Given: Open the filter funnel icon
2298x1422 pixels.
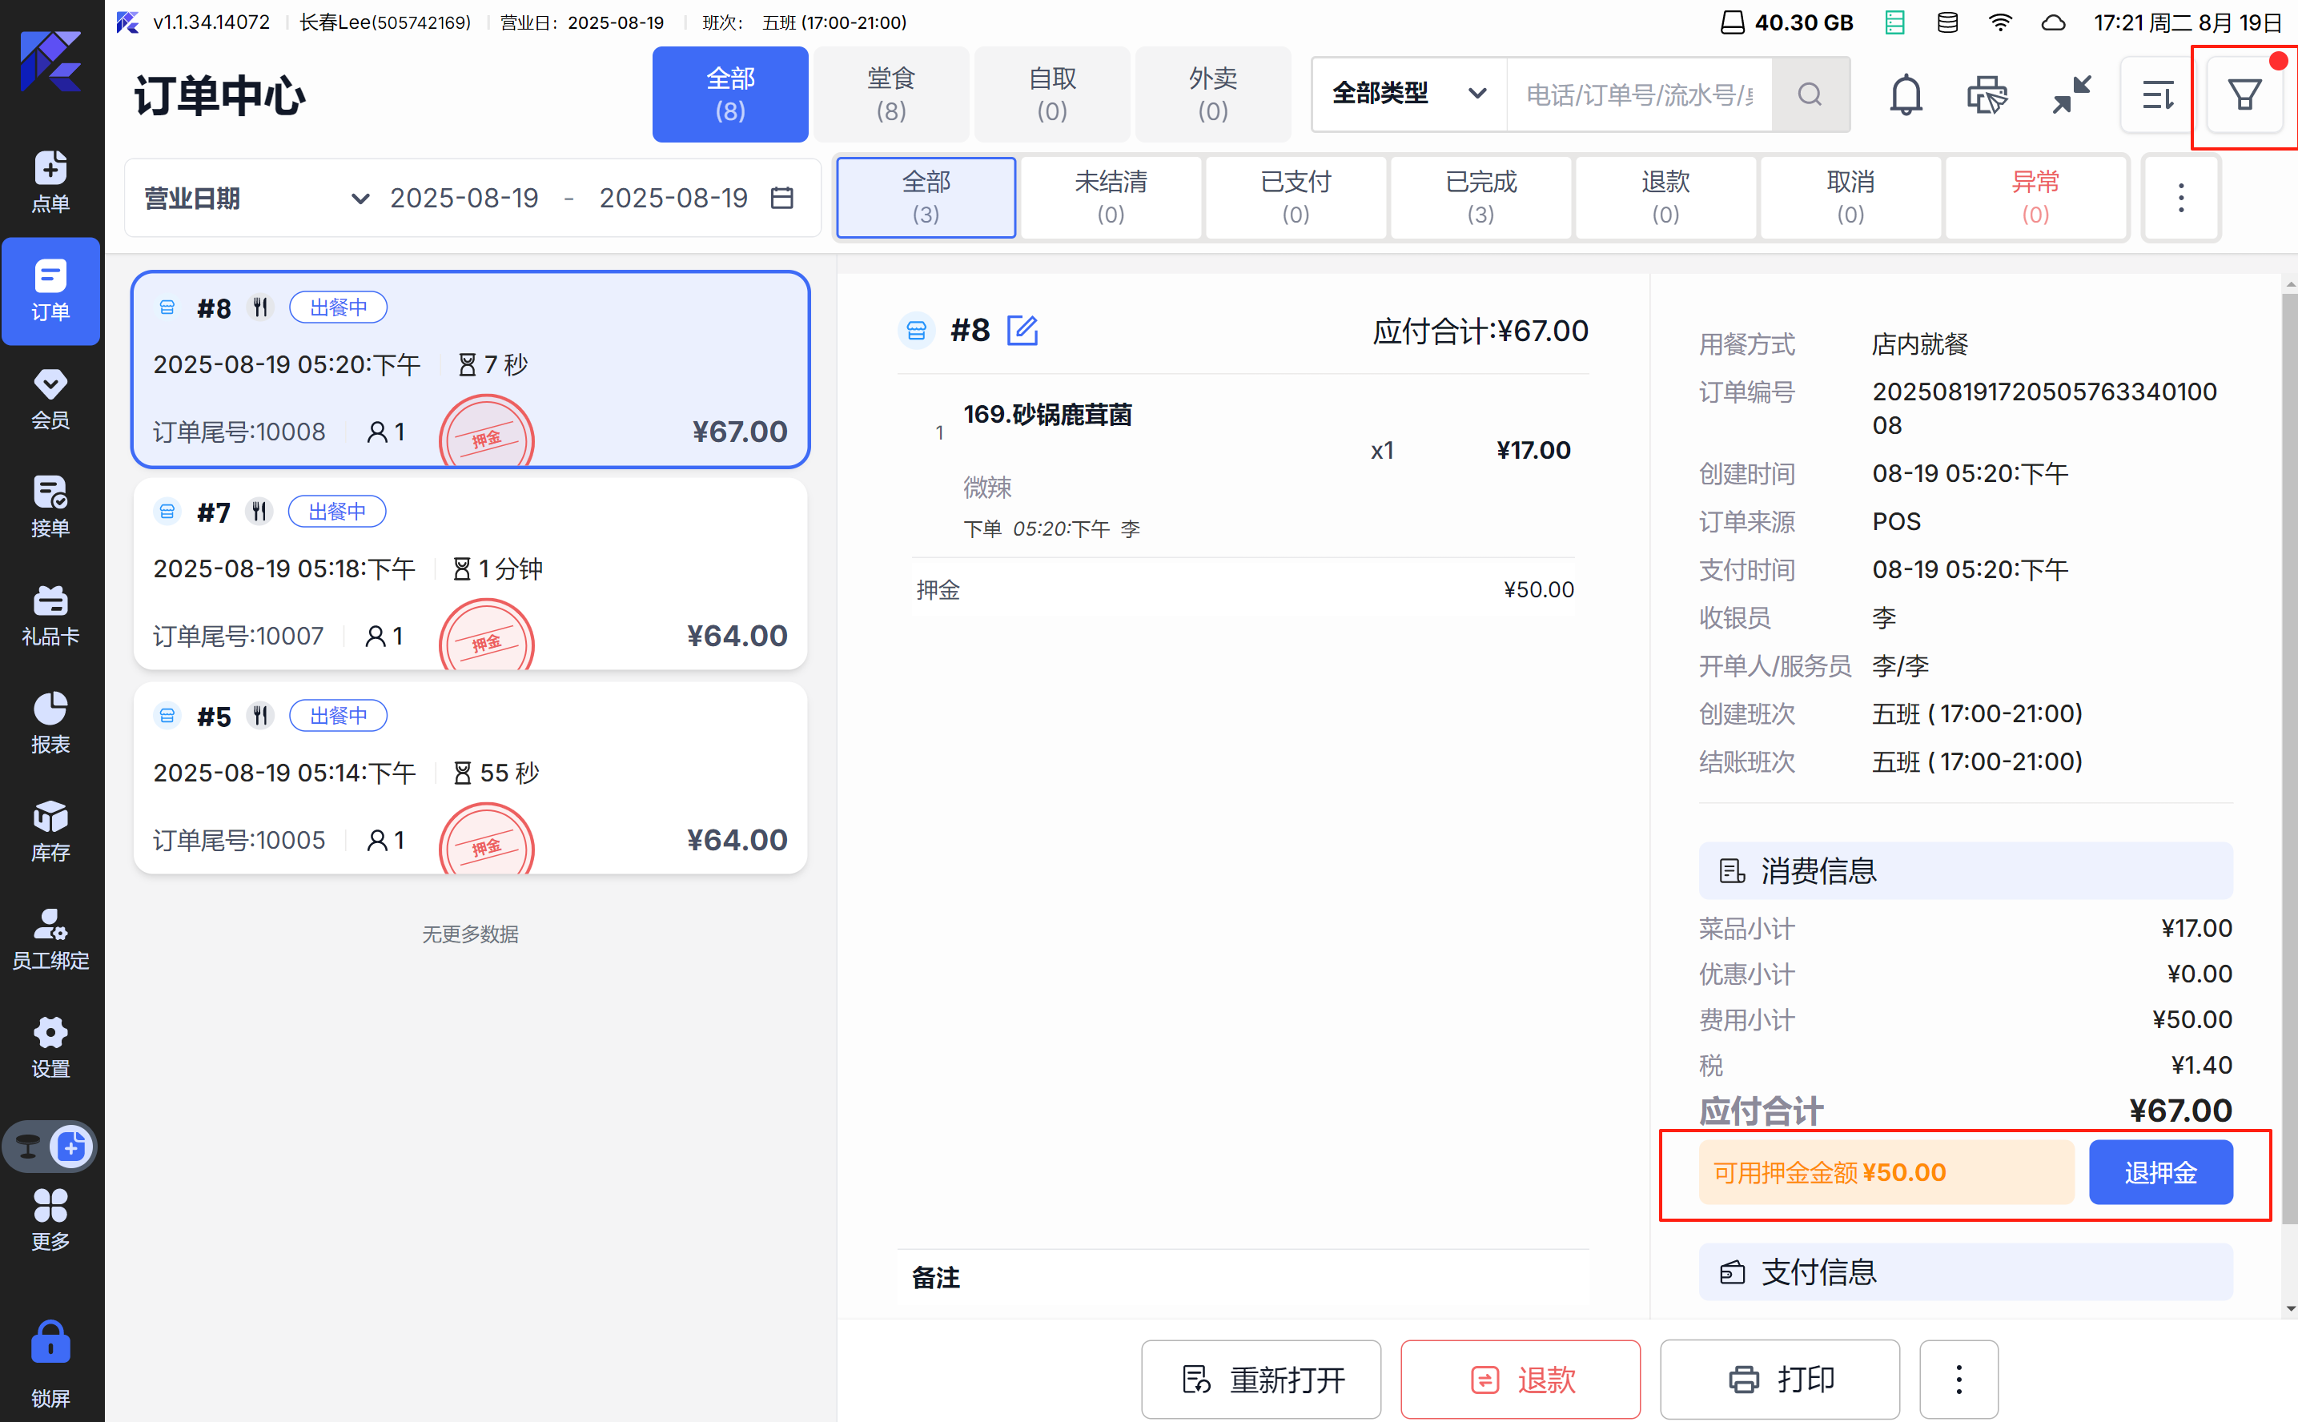Looking at the screenshot, I should pos(2244,95).
